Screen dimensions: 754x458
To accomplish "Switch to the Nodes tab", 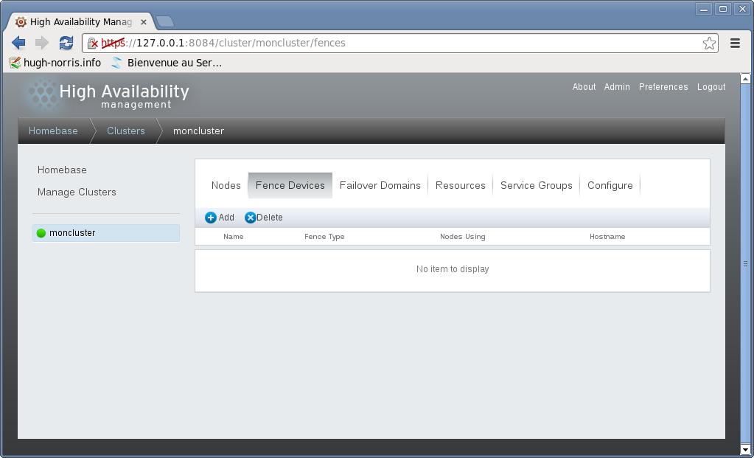I will pos(226,185).
